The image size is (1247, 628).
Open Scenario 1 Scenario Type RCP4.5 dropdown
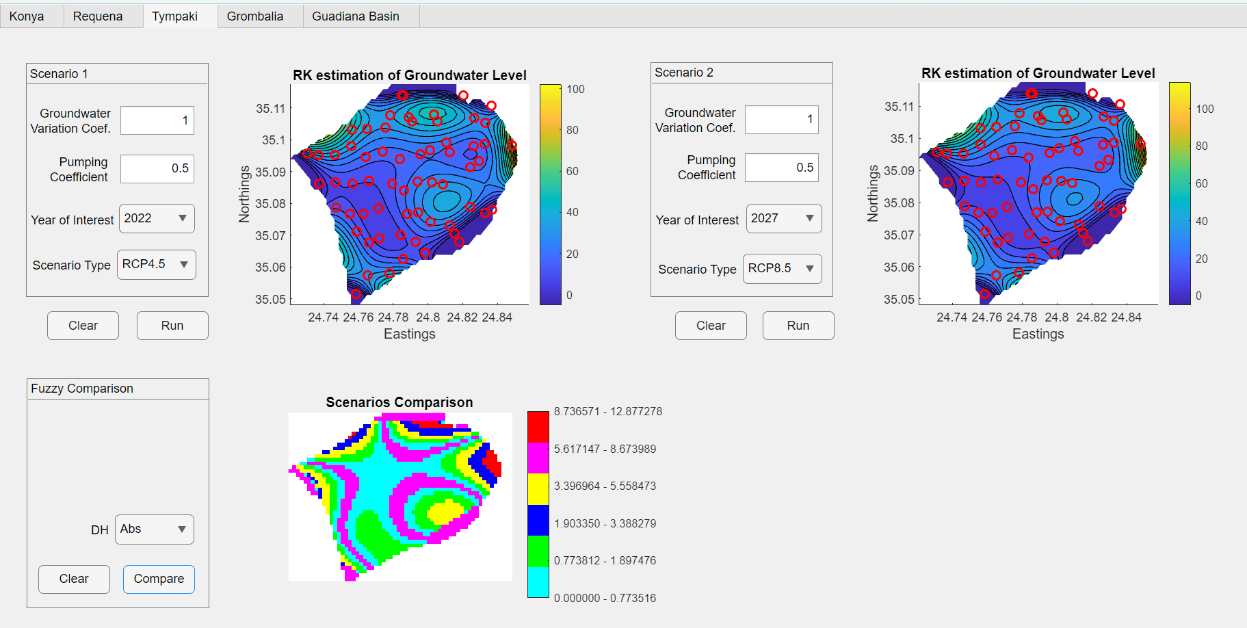(157, 265)
